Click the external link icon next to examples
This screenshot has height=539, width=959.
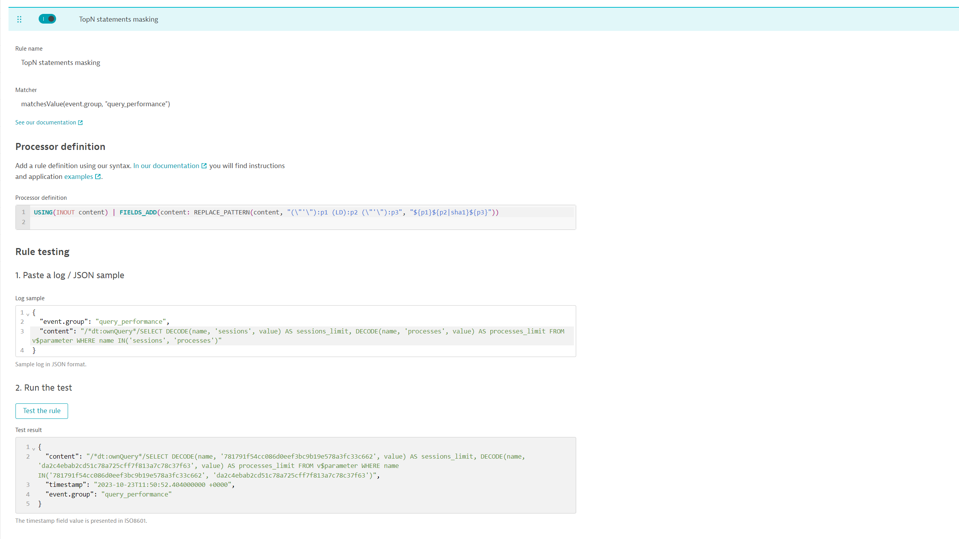pos(98,177)
